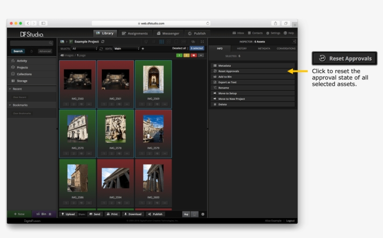Screen dimensions: 383x238
Task: Switch to the Assignments tab
Action: [x=135, y=34]
